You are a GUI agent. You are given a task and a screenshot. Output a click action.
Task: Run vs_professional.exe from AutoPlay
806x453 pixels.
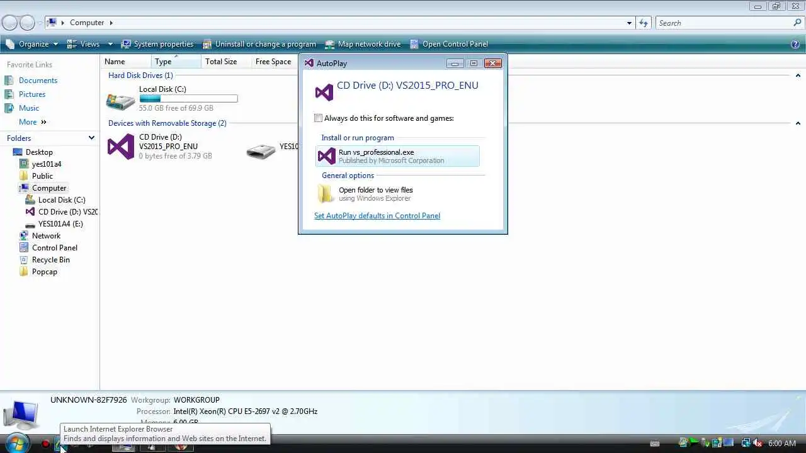[397, 156]
